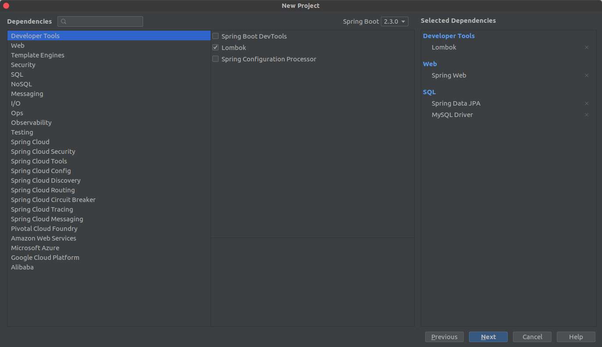The width and height of the screenshot is (602, 347).
Task: Select the Testing category
Action: (x=109, y=132)
